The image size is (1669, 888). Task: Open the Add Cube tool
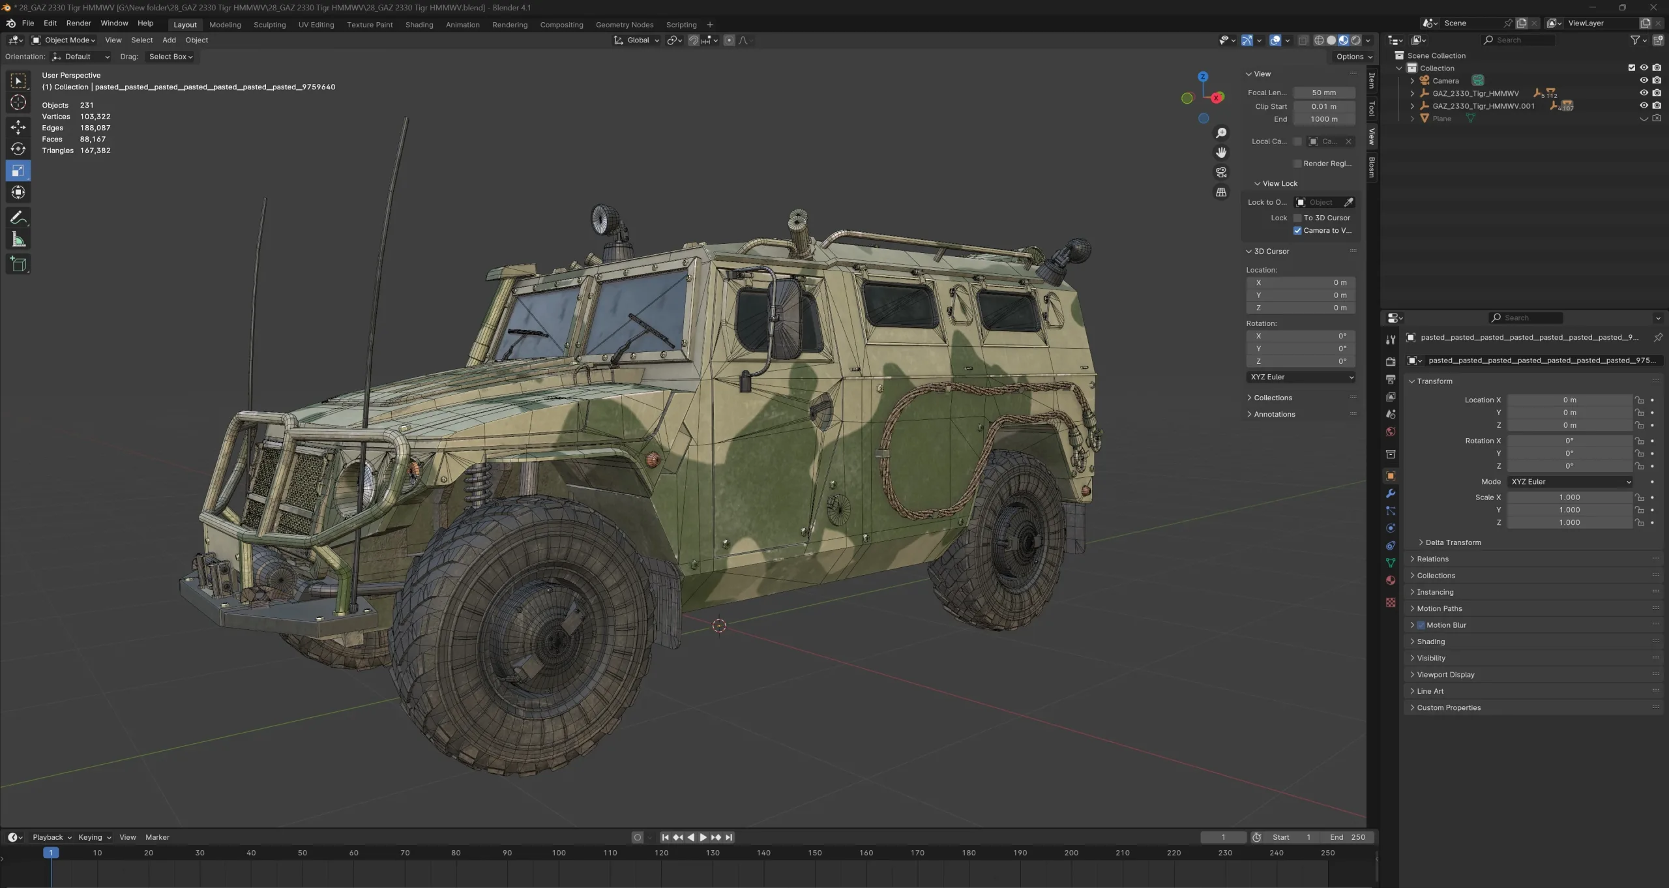18,264
